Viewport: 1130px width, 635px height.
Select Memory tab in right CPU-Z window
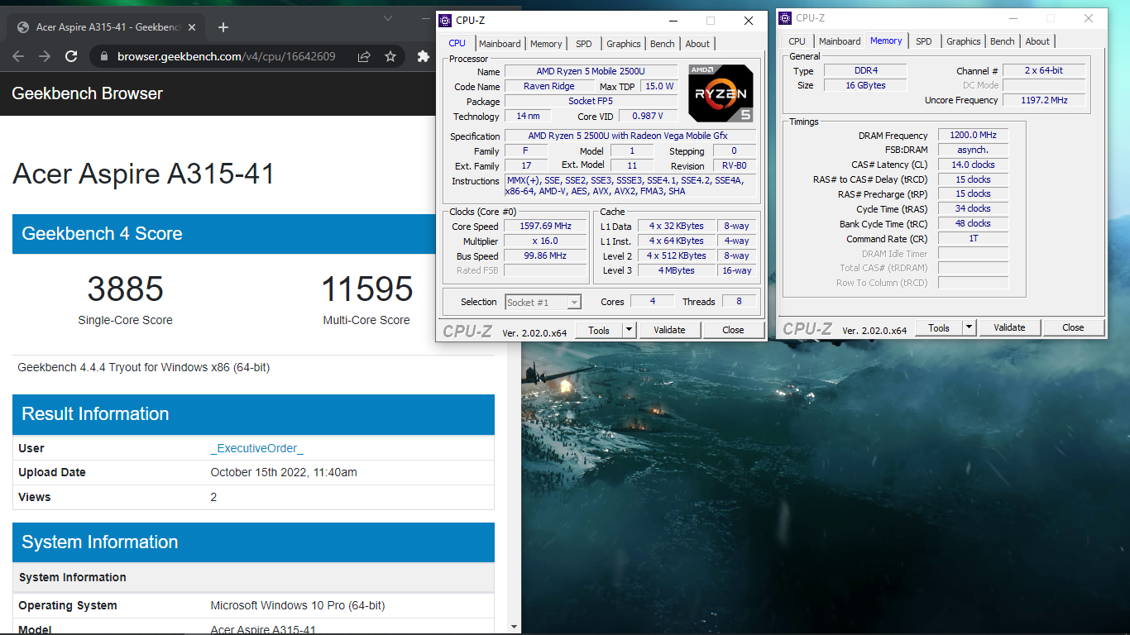coord(886,41)
